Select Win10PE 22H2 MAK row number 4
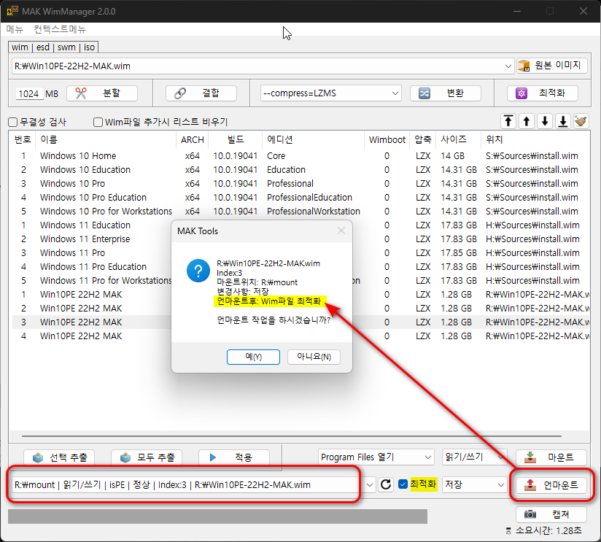 (301, 336)
